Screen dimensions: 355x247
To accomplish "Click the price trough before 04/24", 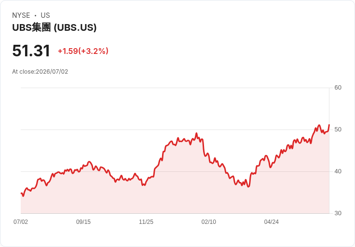I will (248, 187).
